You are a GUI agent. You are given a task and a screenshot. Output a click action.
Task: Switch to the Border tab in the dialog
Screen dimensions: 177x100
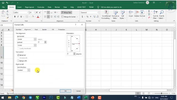(45, 29)
